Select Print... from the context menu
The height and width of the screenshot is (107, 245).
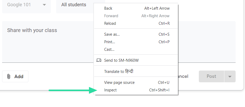[110, 42]
